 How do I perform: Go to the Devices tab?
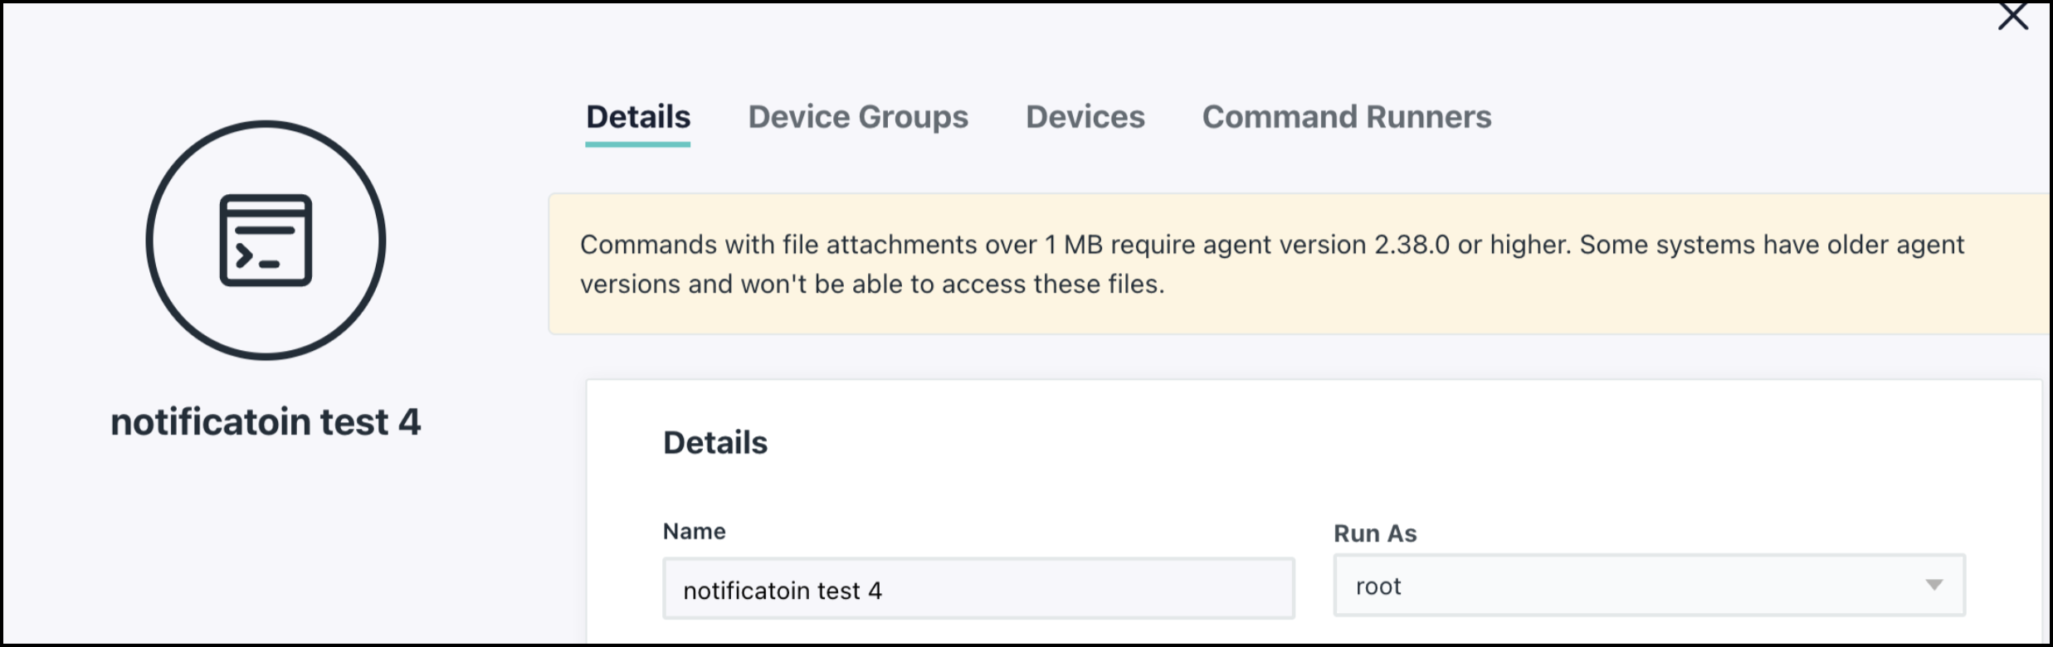click(1085, 117)
